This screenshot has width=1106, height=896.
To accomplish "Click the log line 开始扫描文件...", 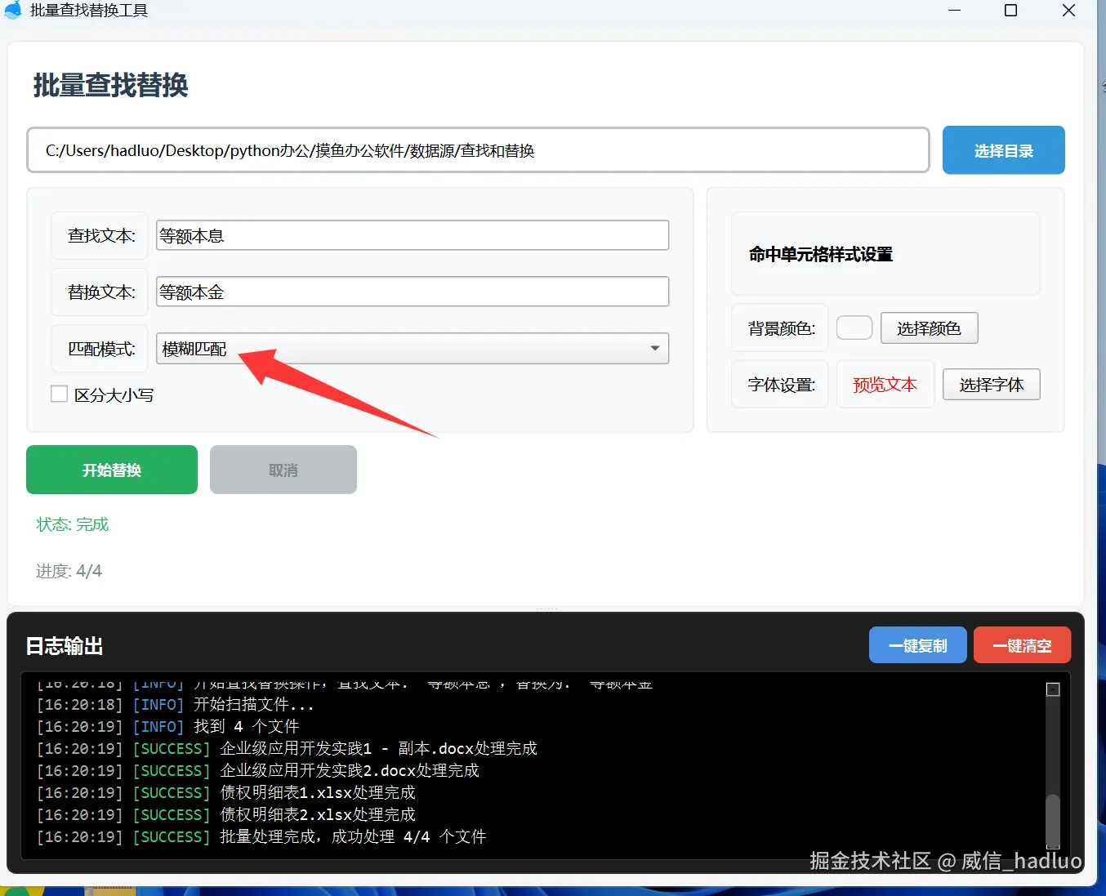I will pos(175,704).
